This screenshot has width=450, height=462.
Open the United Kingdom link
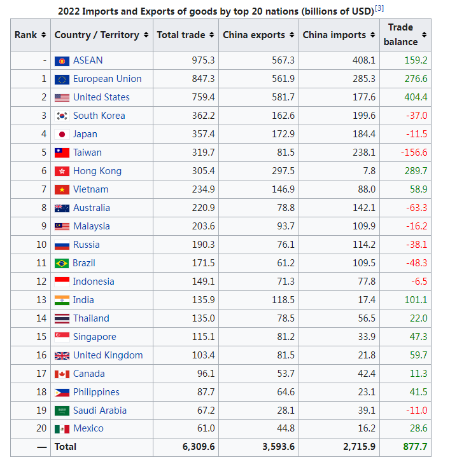[x=108, y=355]
